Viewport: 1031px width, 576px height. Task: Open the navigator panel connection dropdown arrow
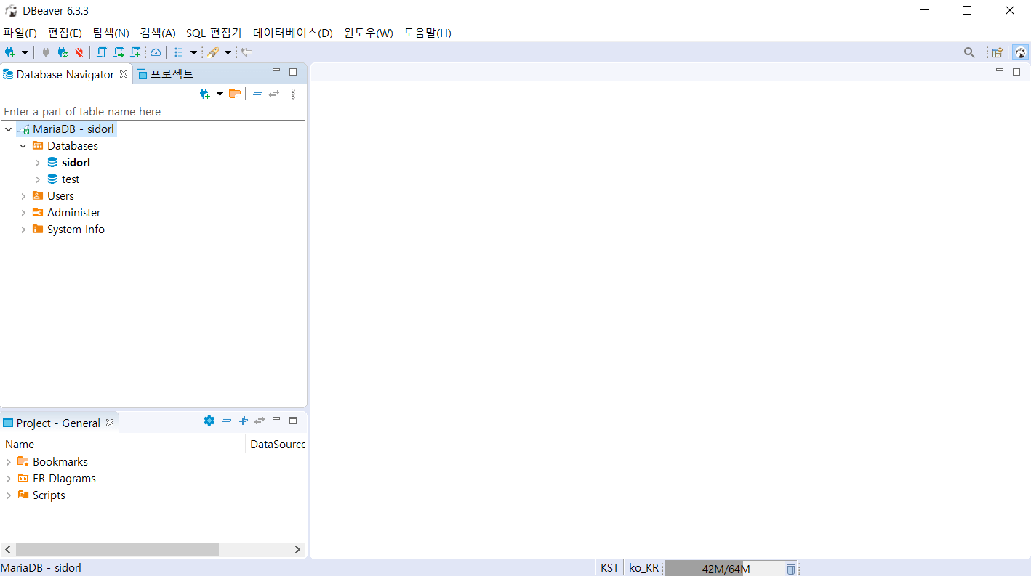tap(220, 94)
